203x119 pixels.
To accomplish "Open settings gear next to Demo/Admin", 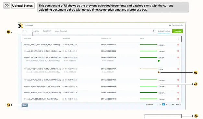I will click(x=170, y=26).
